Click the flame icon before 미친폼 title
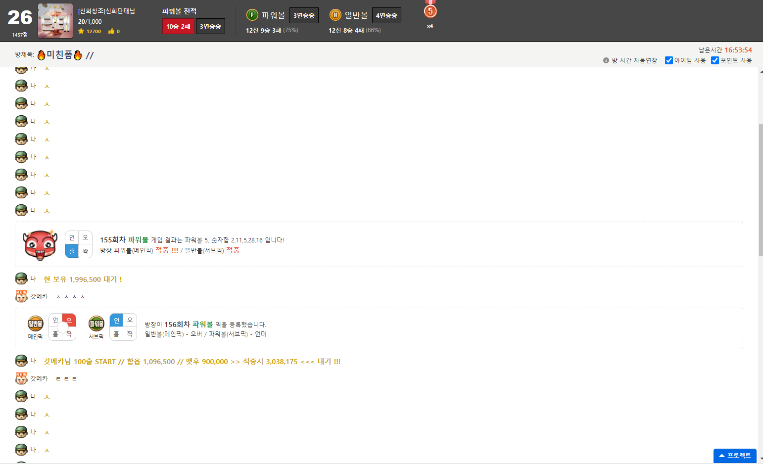763x464 pixels. 42,55
